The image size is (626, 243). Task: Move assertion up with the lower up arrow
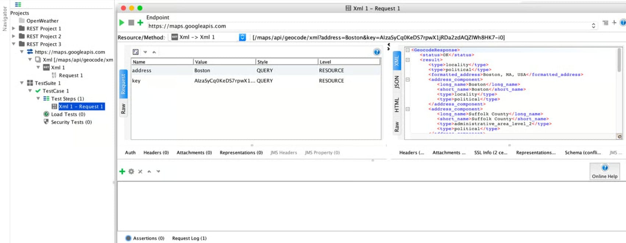click(x=149, y=171)
